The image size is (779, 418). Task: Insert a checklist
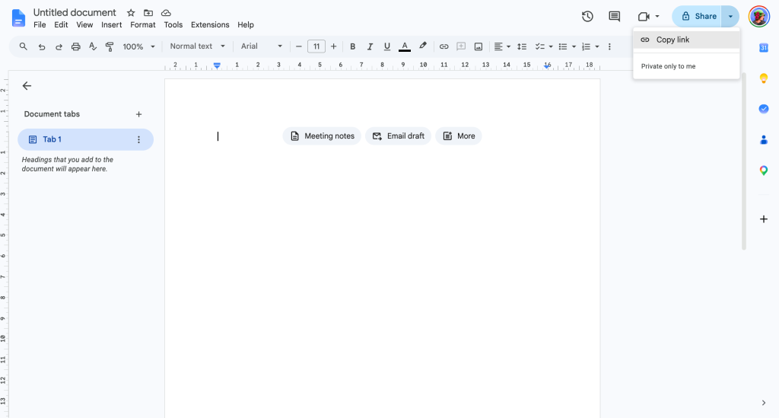540,46
